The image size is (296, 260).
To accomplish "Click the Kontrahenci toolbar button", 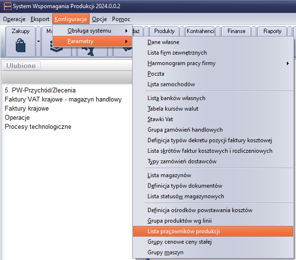I will click(200, 31).
